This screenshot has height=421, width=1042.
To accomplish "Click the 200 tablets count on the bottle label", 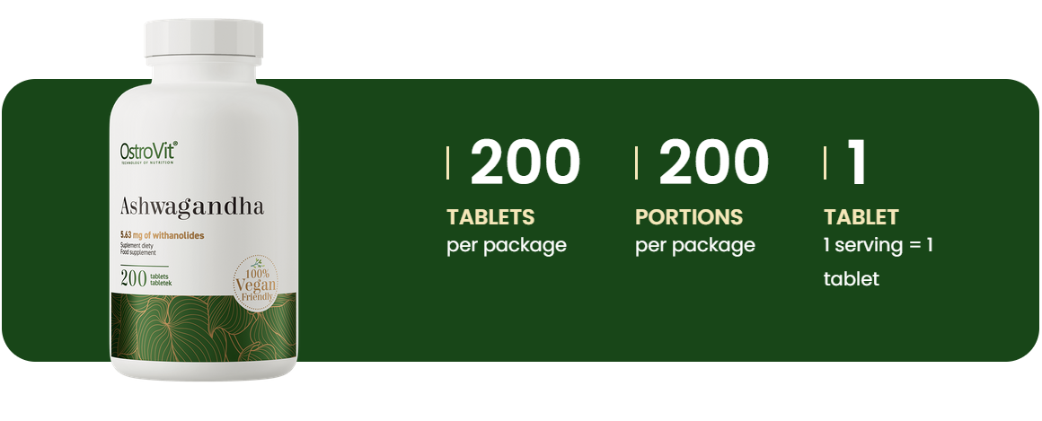I will click(146, 277).
